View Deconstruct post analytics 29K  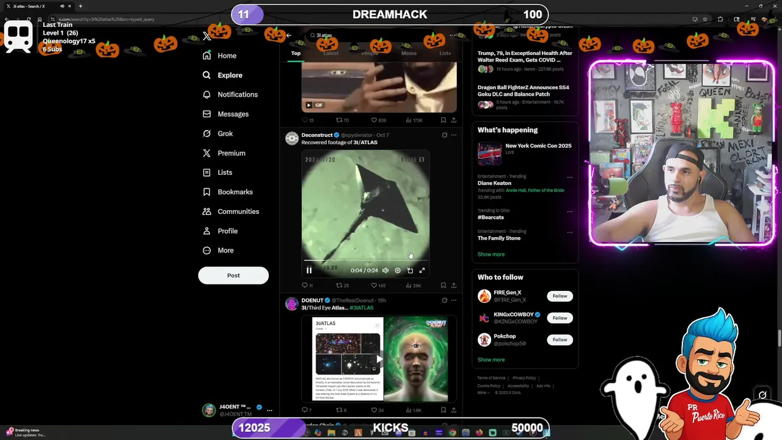point(413,285)
